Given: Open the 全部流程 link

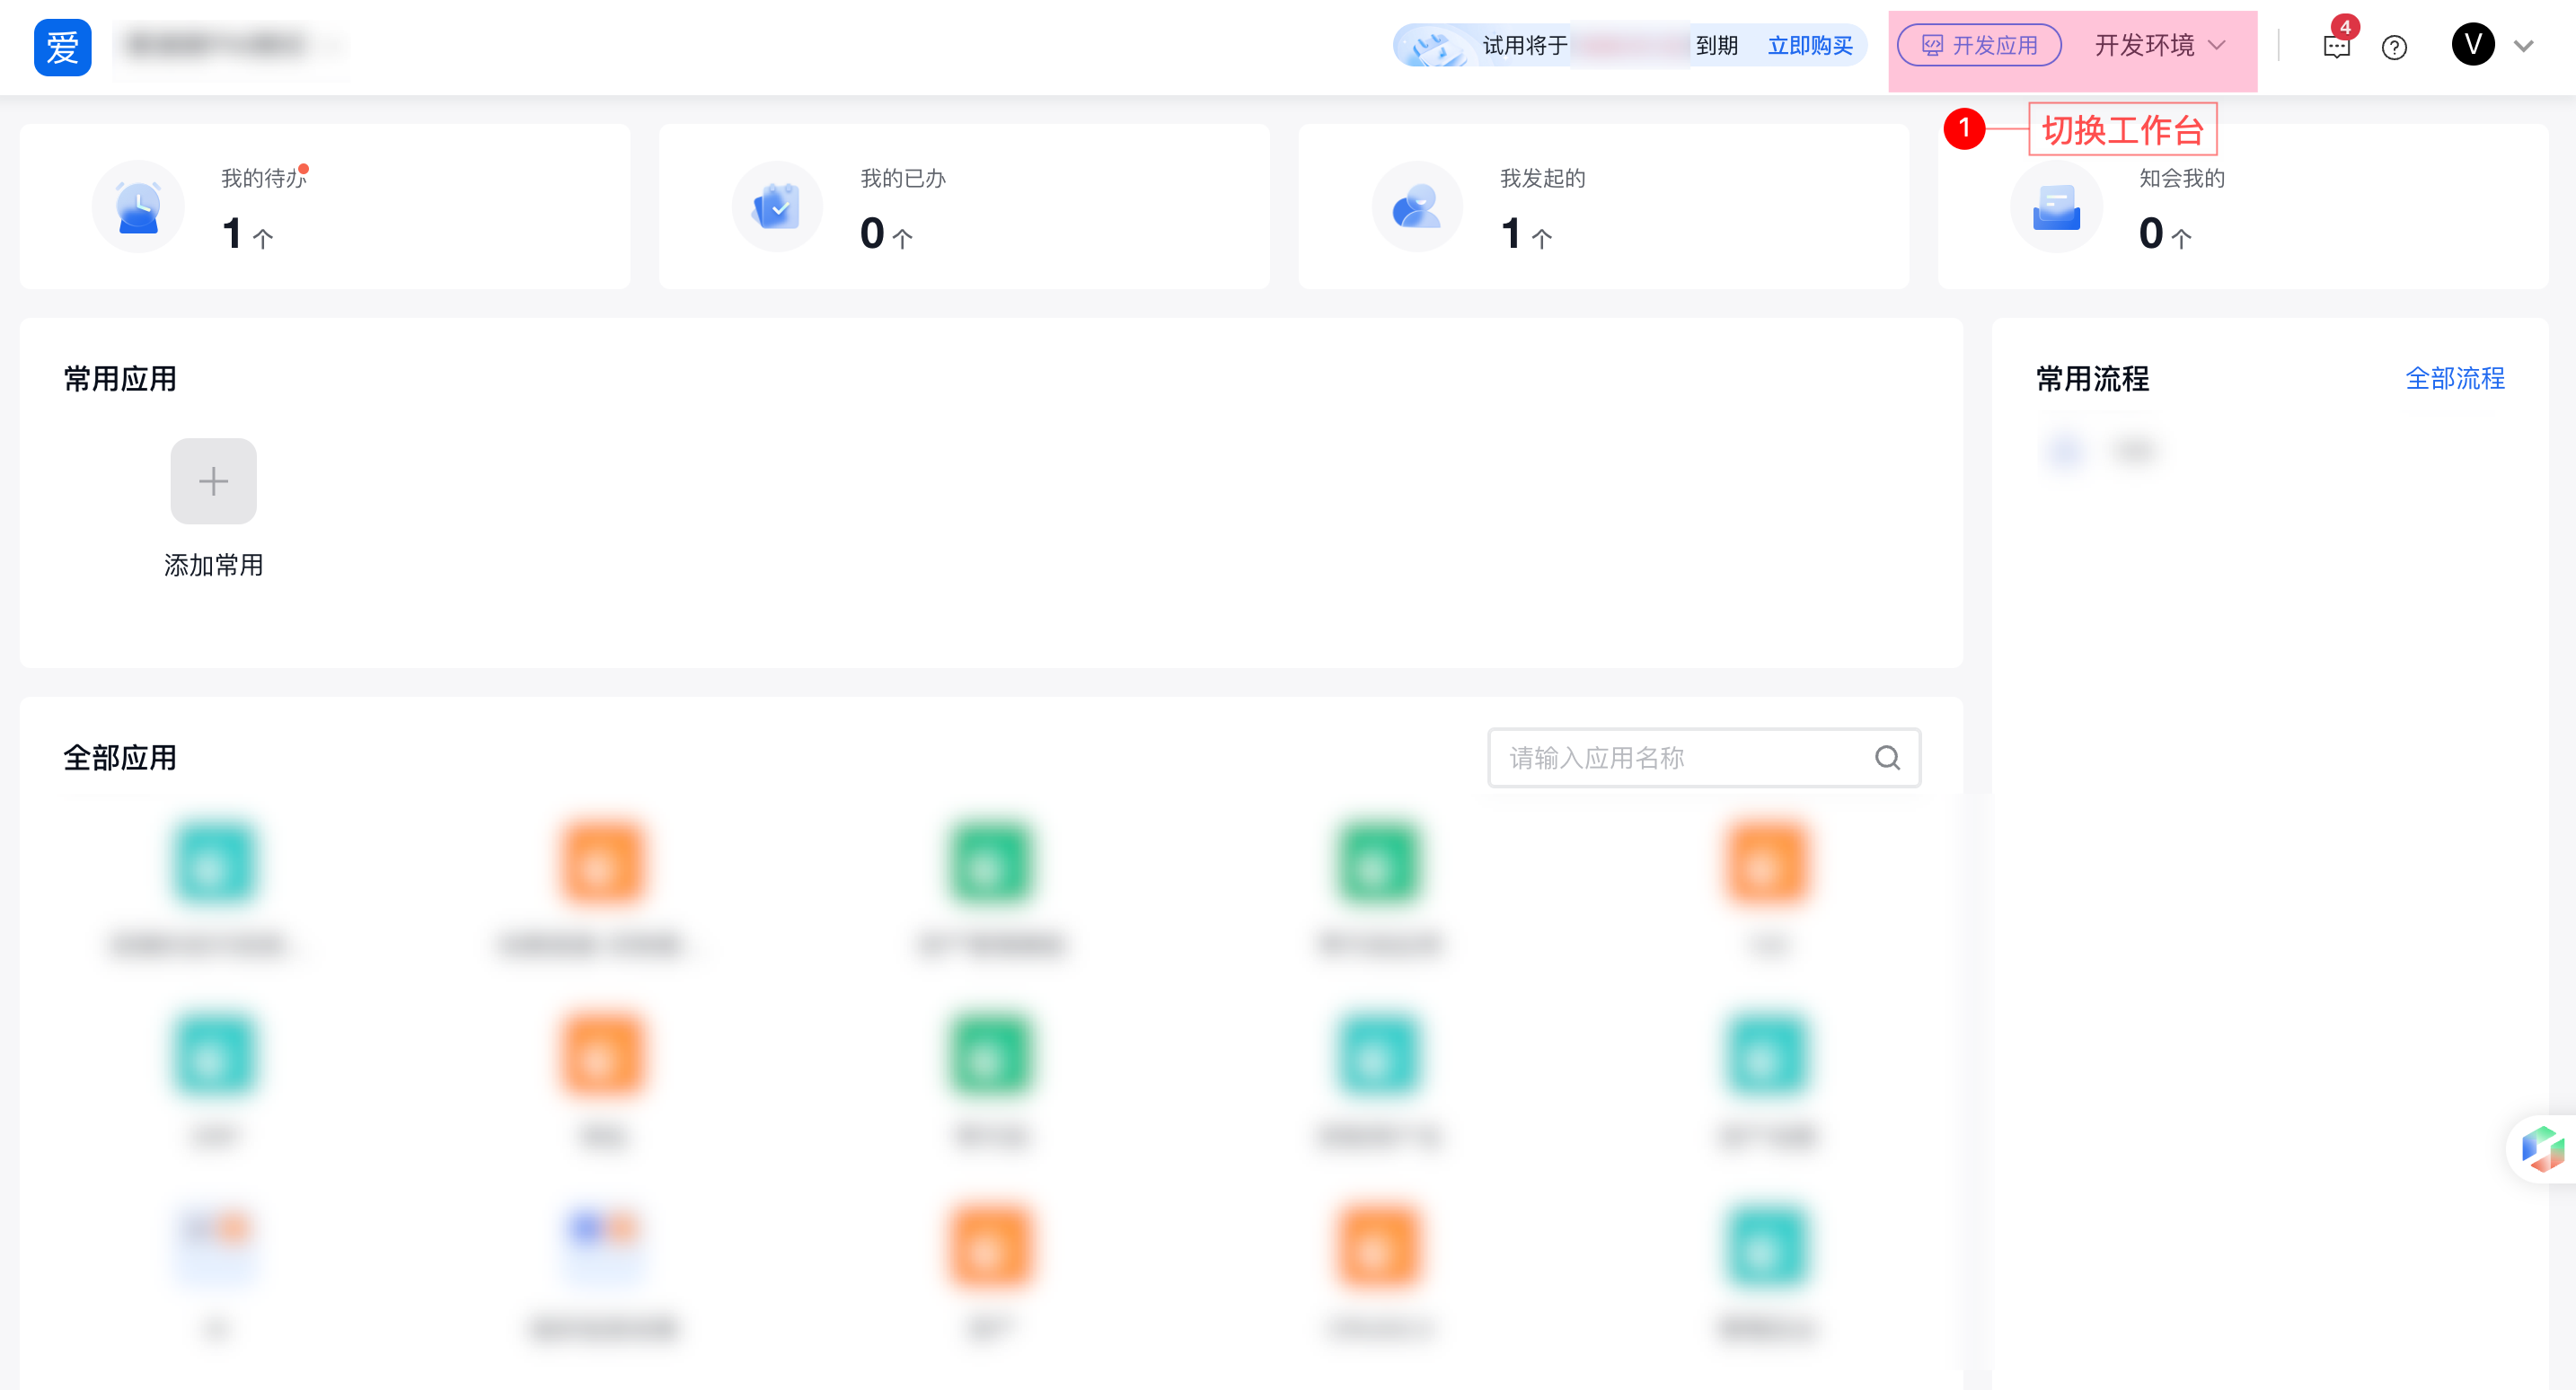Looking at the screenshot, I should tap(2454, 378).
